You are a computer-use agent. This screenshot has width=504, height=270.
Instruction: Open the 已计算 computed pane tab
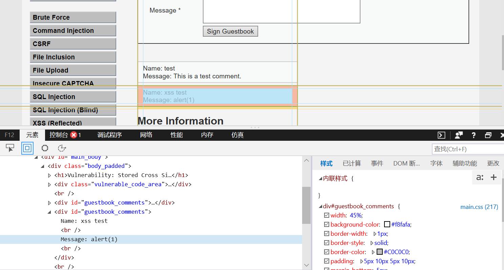click(x=352, y=163)
